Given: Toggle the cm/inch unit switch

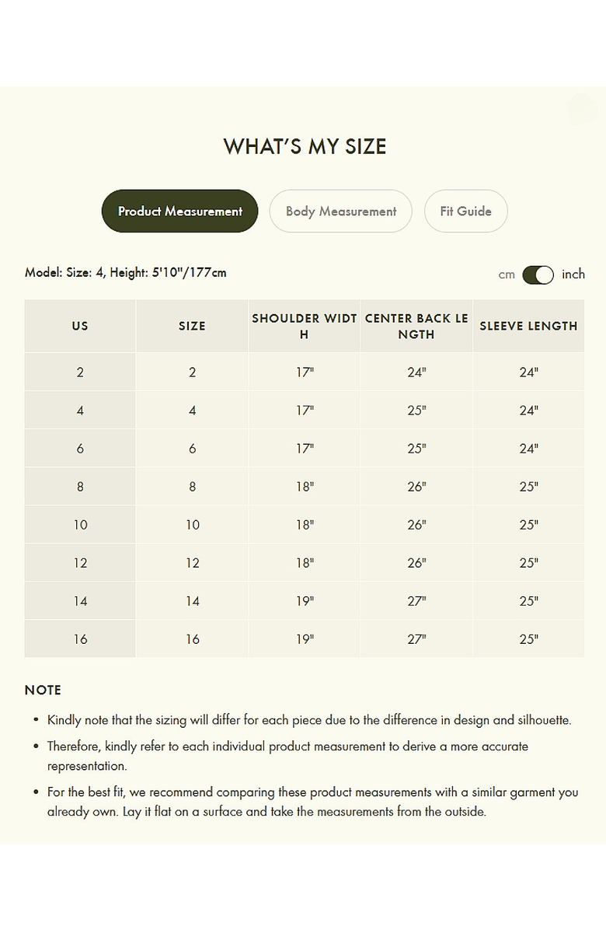Looking at the screenshot, I should (x=538, y=274).
